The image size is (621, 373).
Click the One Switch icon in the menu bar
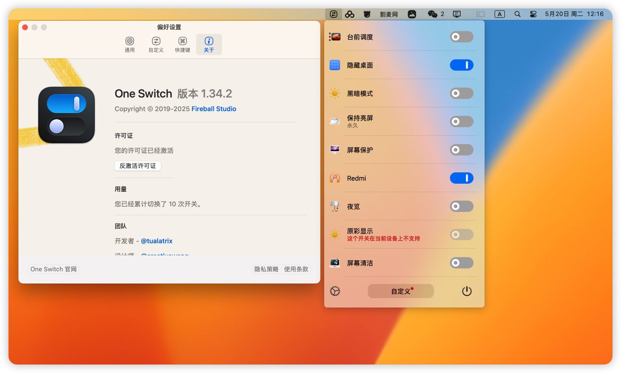pyautogui.click(x=334, y=14)
